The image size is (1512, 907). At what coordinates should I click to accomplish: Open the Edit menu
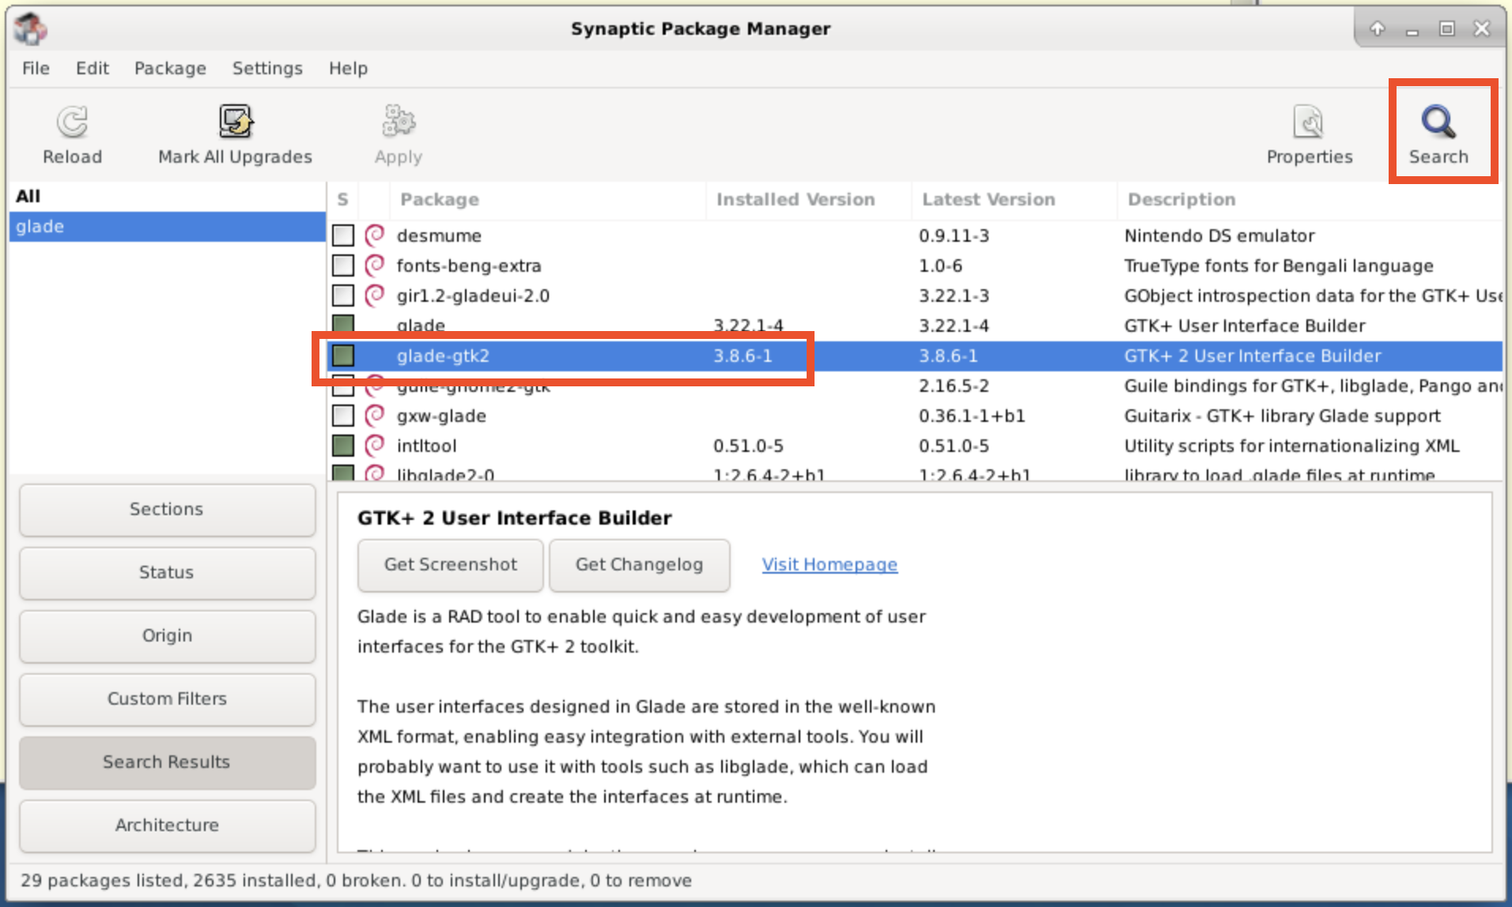[93, 68]
